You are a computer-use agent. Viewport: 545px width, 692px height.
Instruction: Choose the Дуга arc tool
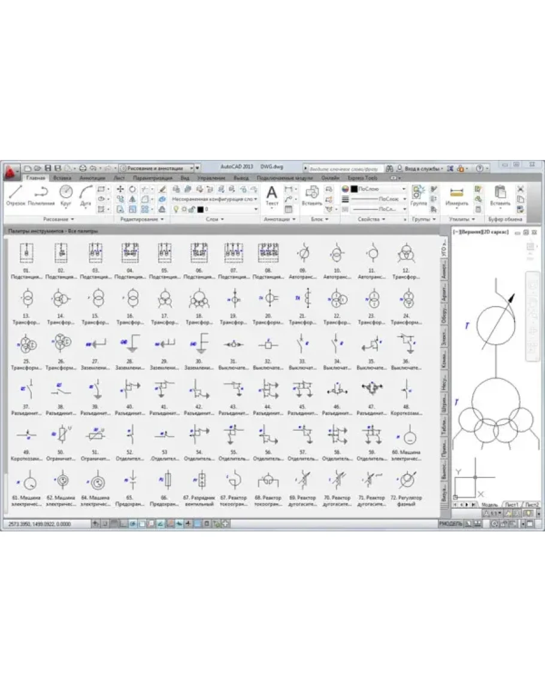86,195
